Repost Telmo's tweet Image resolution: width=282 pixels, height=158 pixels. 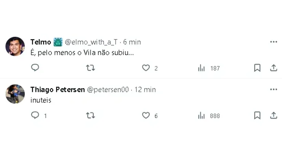tap(90, 68)
